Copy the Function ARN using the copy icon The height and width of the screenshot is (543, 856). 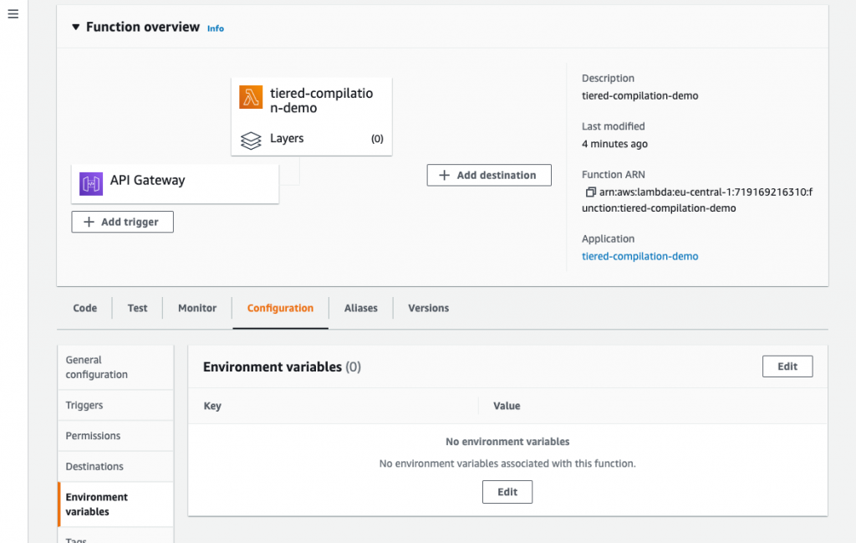tap(590, 192)
